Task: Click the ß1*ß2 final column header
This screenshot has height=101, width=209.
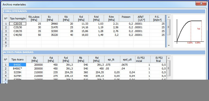Action: (x=158, y=59)
